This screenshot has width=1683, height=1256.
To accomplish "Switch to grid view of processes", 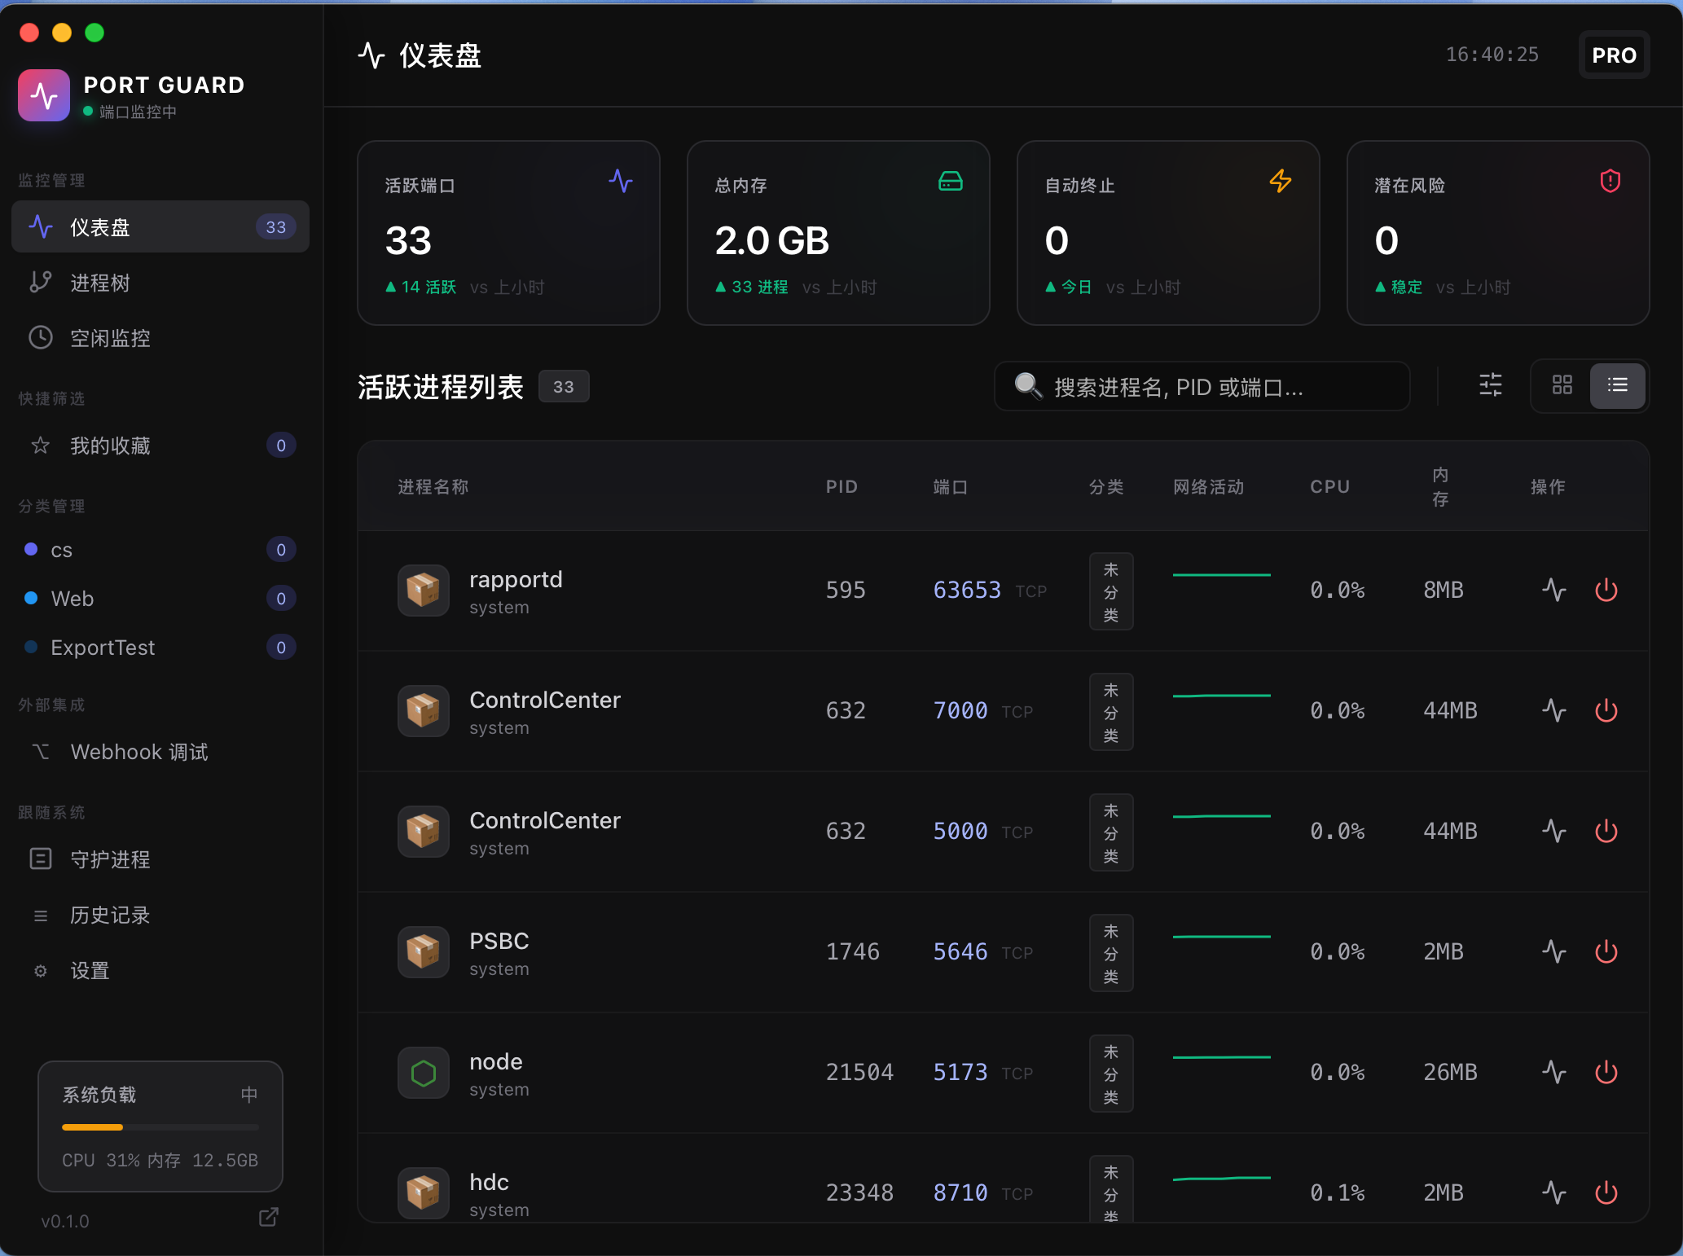I will [1562, 385].
